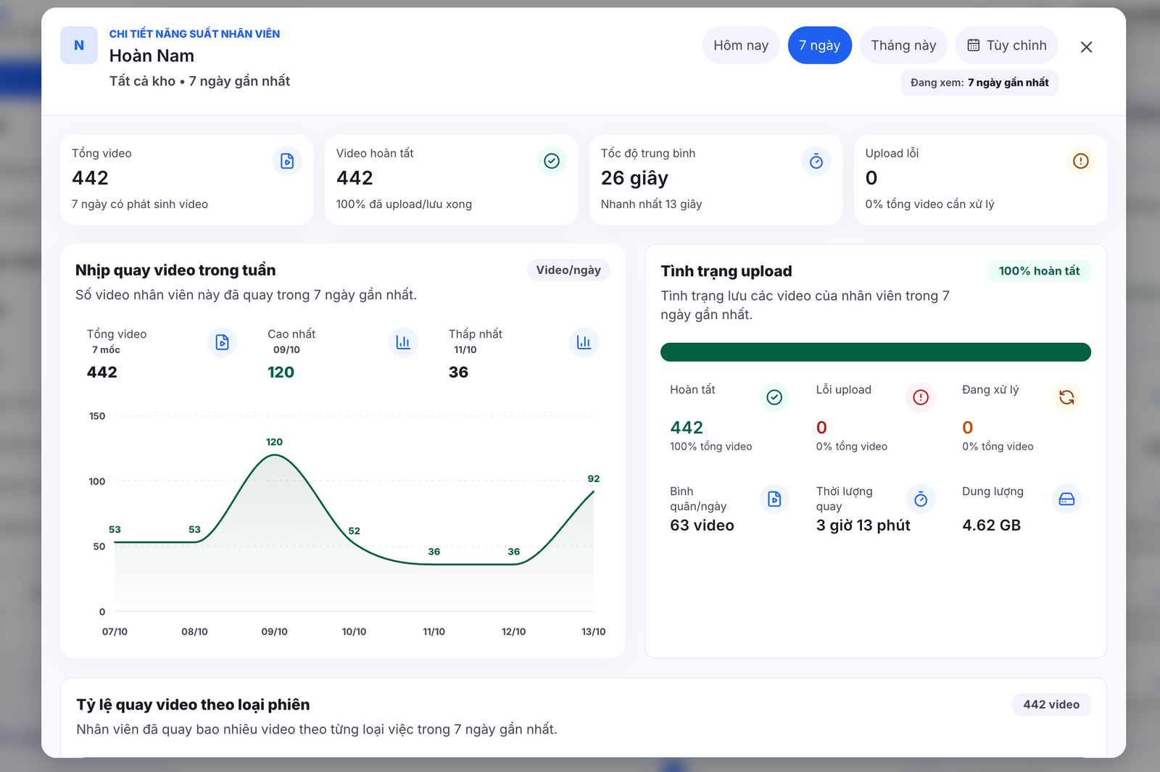
Task: Select the 7 ngày period
Action: (820, 45)
